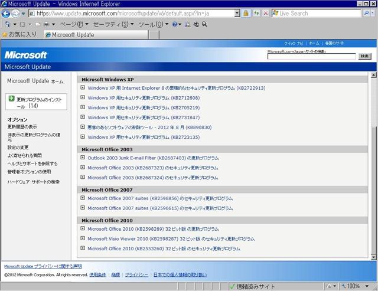Open the Microsoft Update privacy statement link
The height and width of the screenshot is (291, 378).
43,266
